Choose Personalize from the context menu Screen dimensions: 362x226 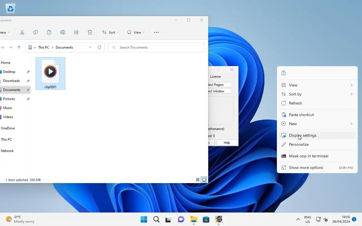click(x=317, y=144)
